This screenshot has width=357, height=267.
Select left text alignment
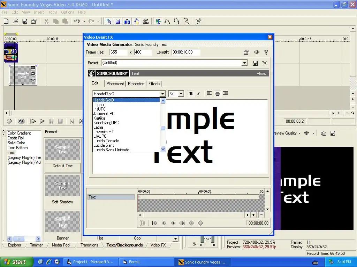coord(209,94)
